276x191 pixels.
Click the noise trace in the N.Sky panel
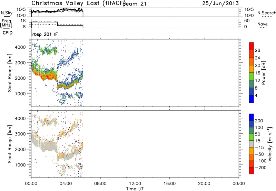57,11
